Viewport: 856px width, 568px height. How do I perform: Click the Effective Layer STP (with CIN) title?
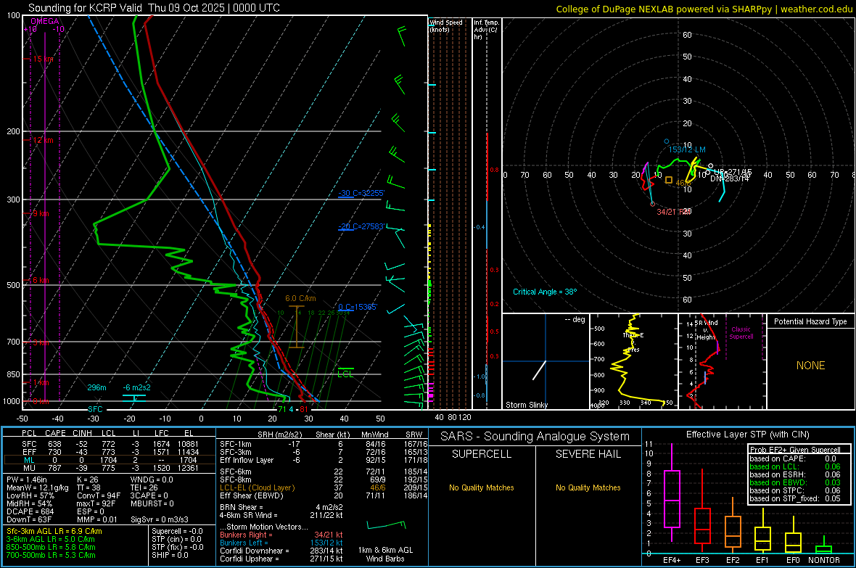click(x=747, y=435)
